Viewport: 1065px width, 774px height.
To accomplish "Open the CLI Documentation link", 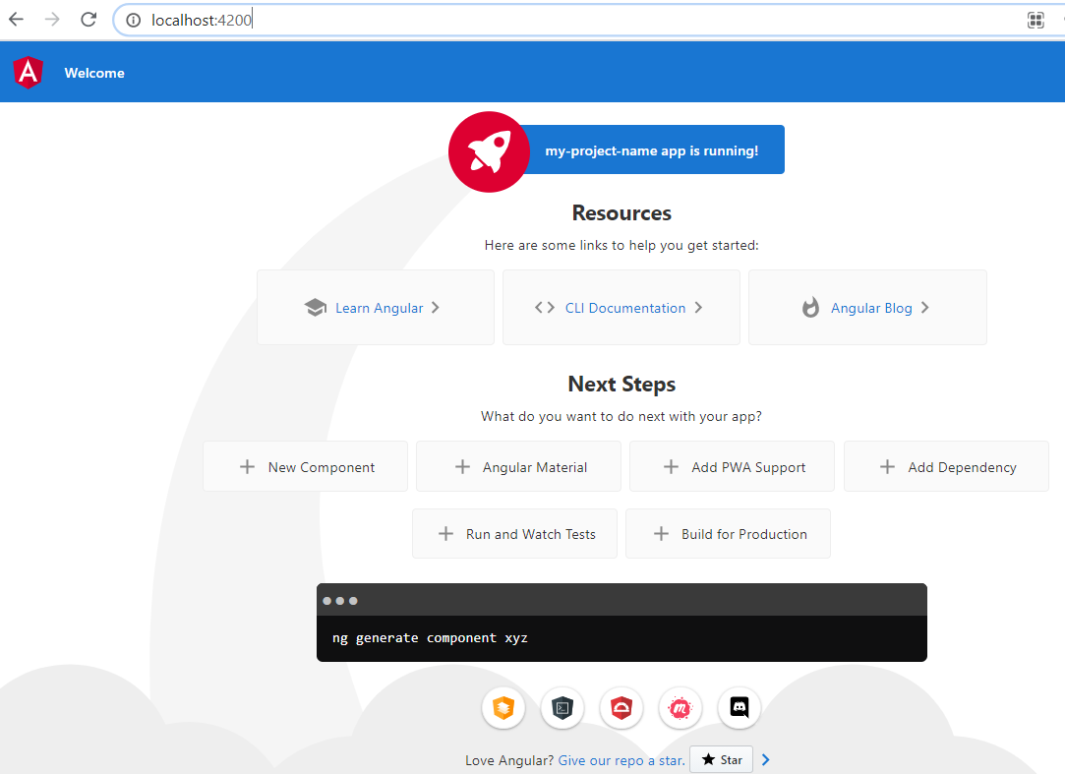I will pyautogui.click(x=625, y=309).
